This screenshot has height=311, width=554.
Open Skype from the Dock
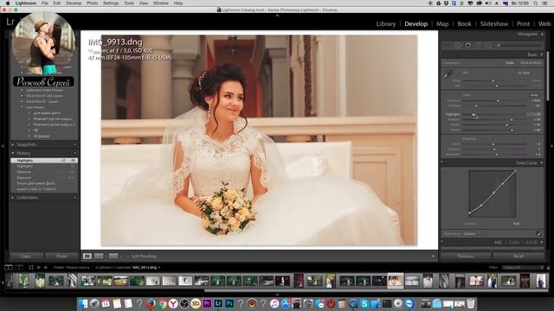pyautogui.click(x=364, y=303)
